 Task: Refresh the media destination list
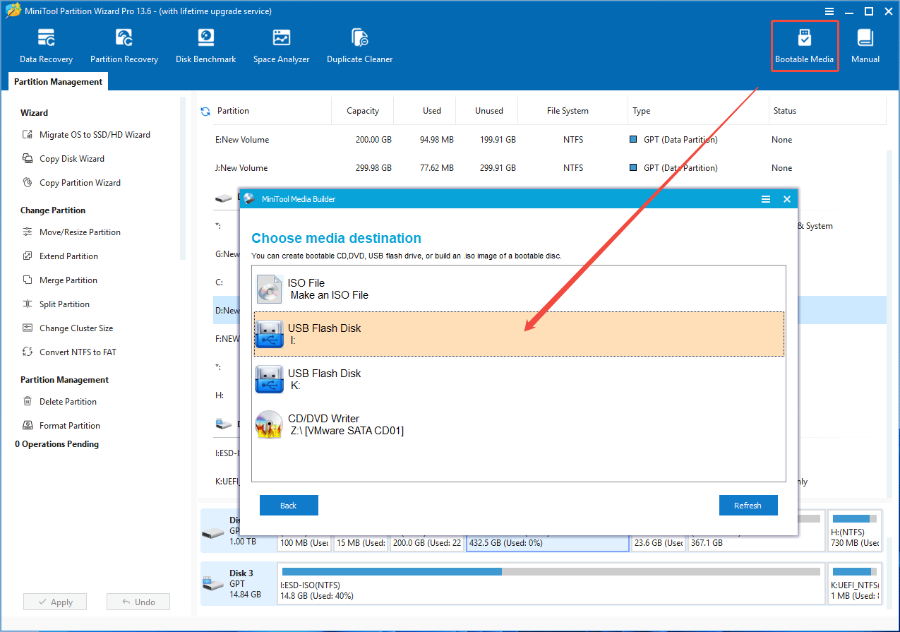[748, 505]
